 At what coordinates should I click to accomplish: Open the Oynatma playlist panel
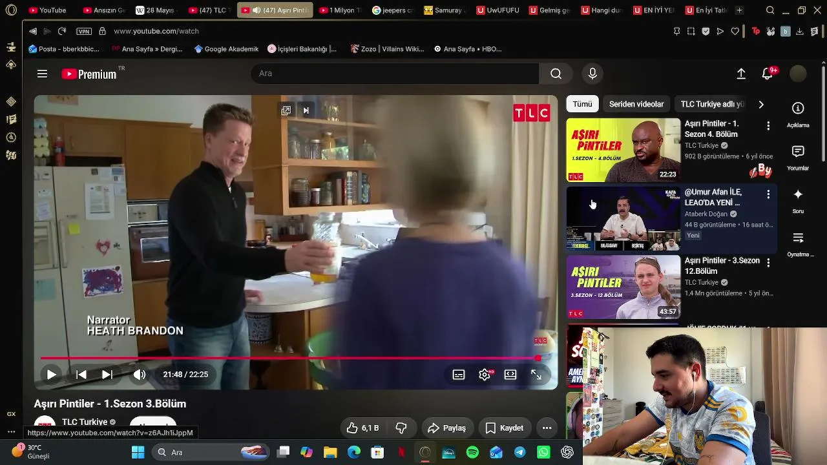(800, 244)
